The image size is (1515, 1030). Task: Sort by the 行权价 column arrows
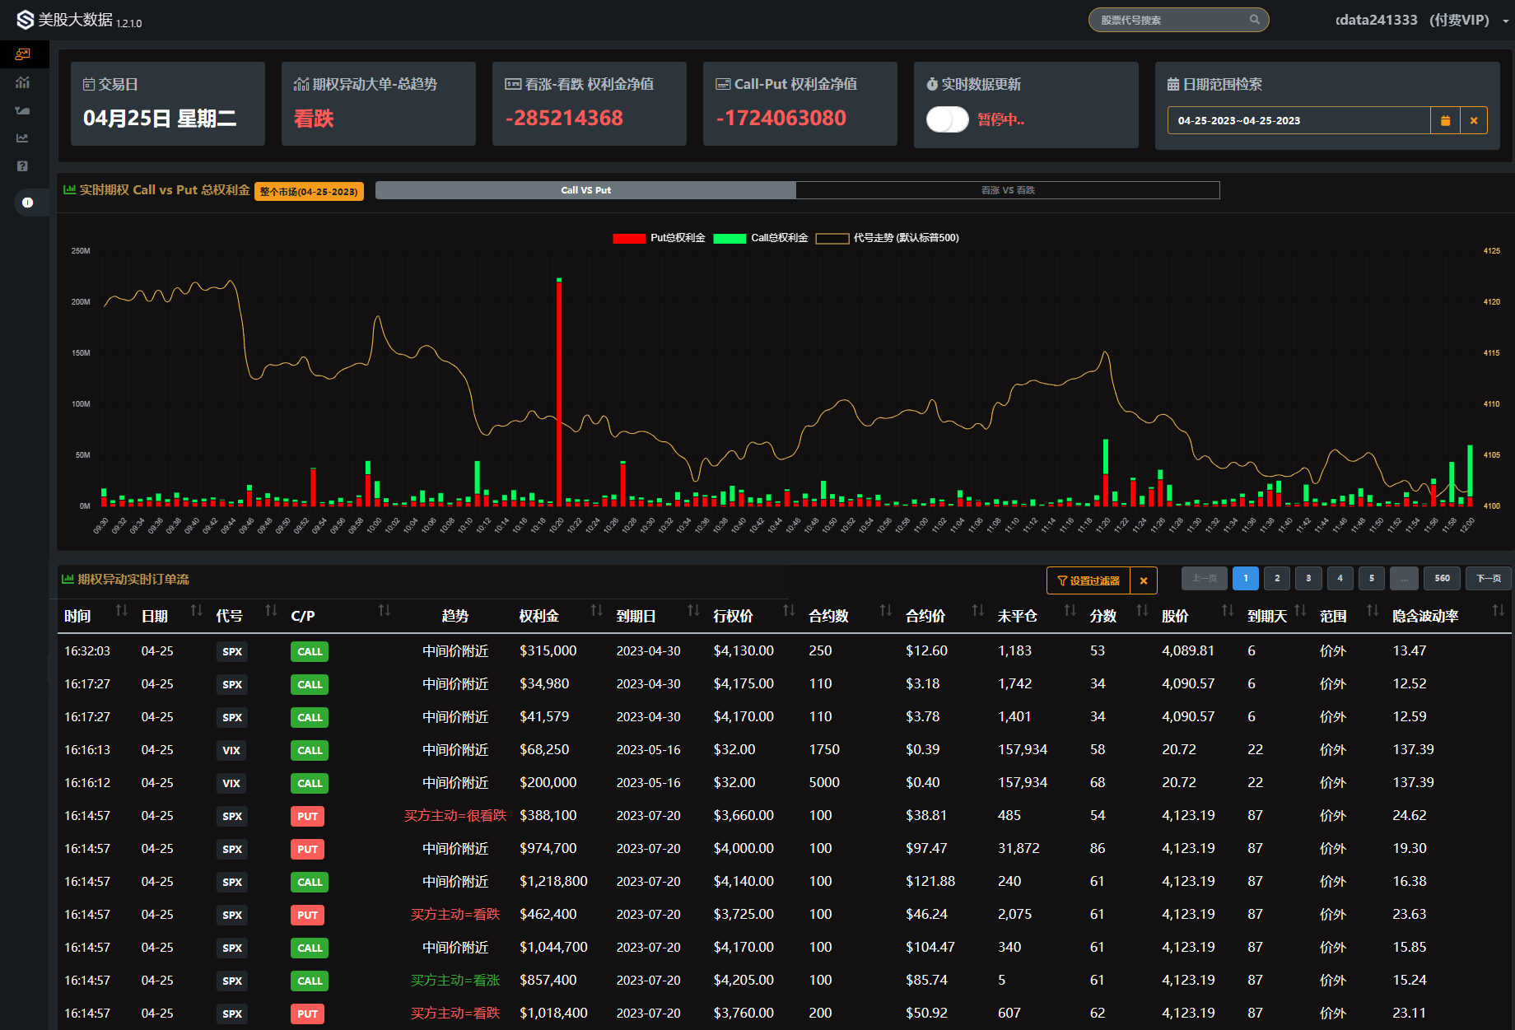[x=789, y=610]
